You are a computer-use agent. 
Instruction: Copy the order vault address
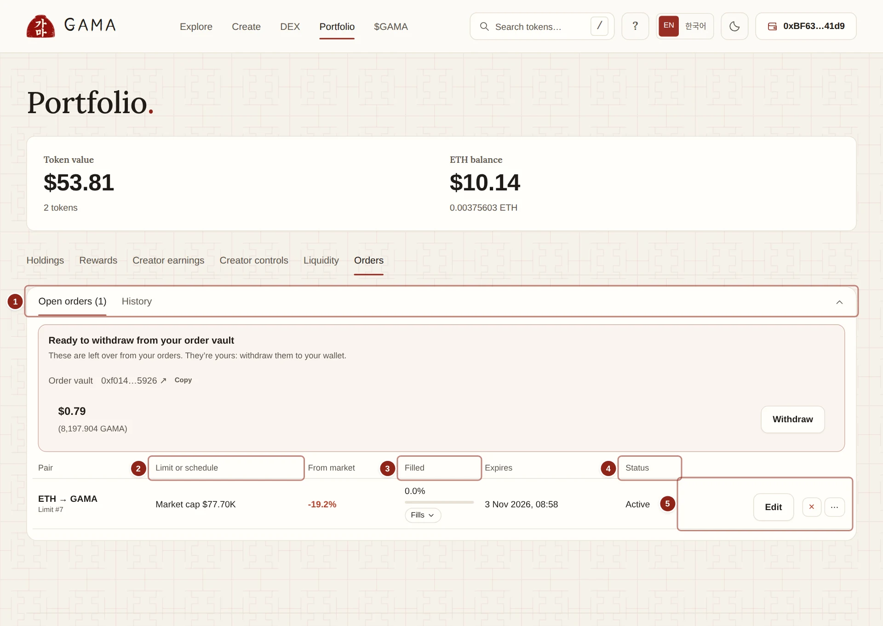(183, 380)
